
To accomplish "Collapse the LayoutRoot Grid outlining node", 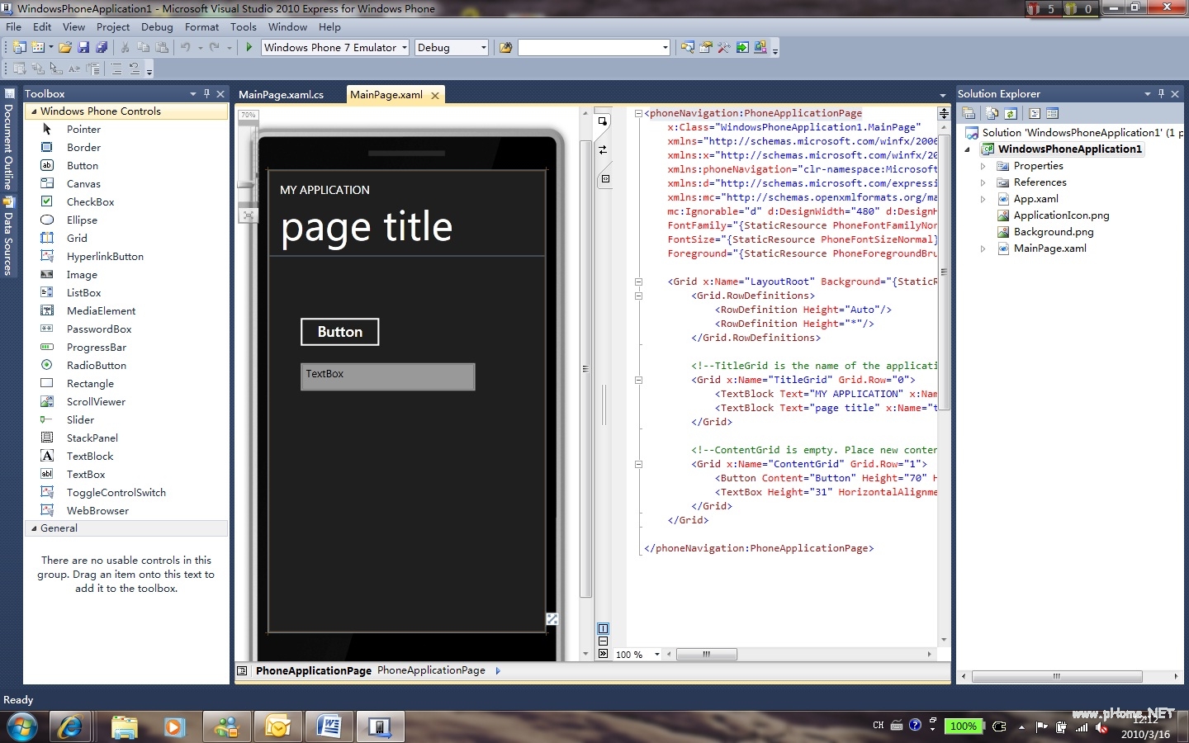I will tap(638, 282).
